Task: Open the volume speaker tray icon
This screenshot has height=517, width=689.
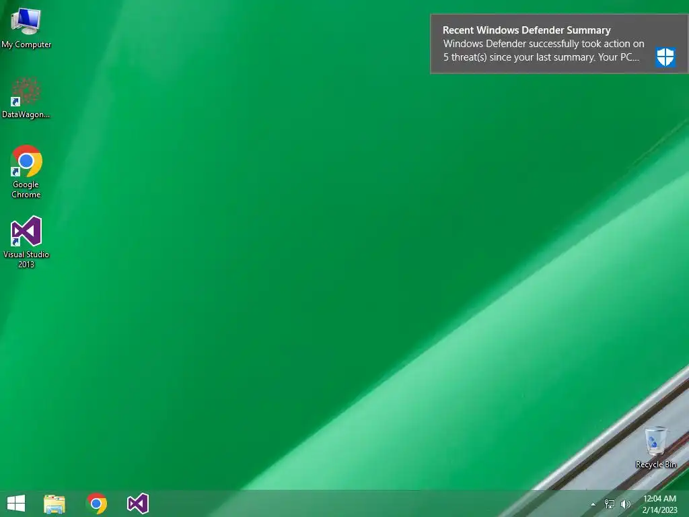Action: coord(625,504)
